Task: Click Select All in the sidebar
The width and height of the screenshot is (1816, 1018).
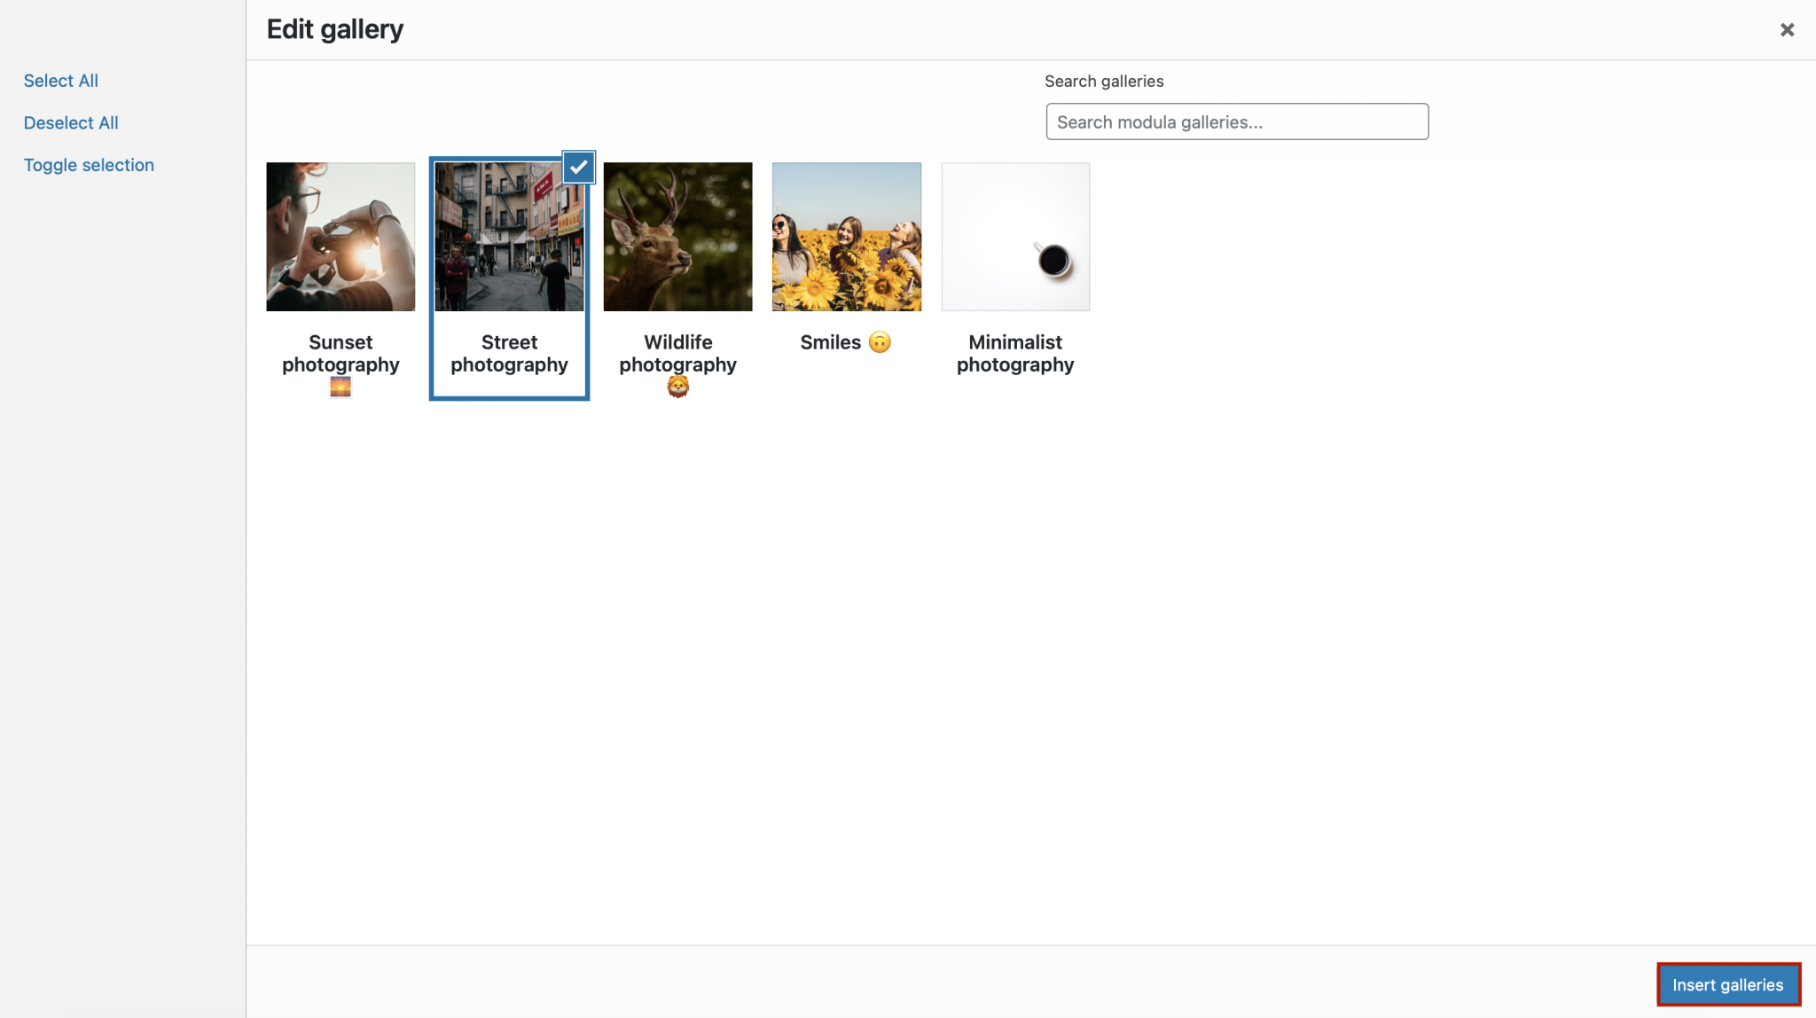Action: (60, 80)
